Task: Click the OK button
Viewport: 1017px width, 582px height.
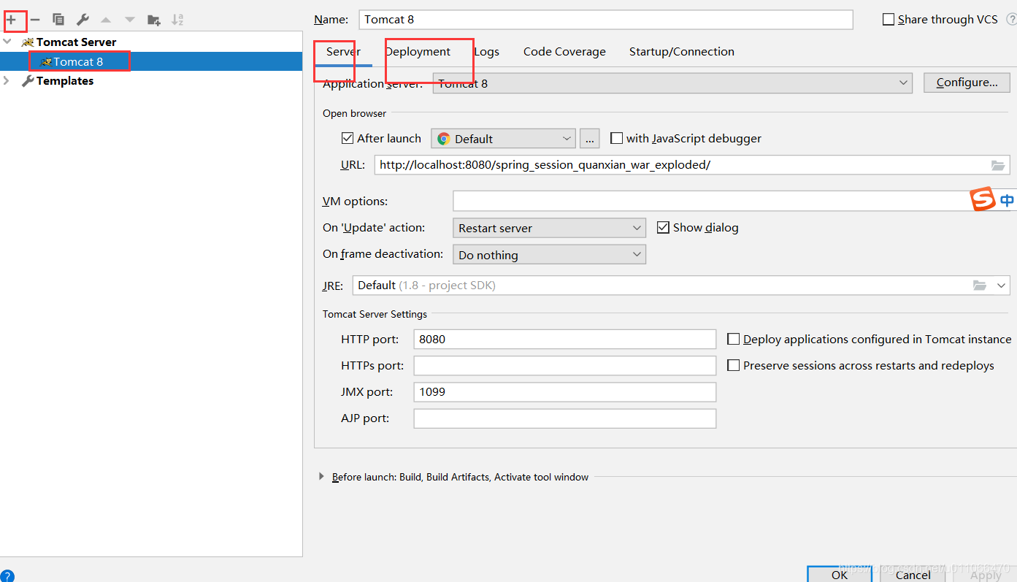Action: click(840, 575)
